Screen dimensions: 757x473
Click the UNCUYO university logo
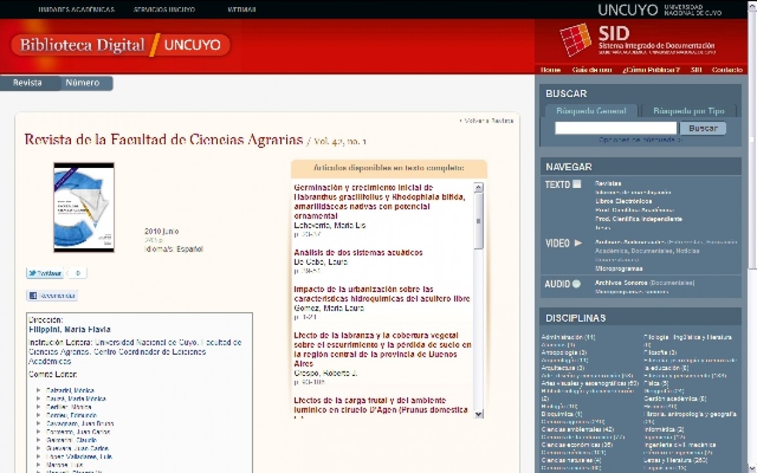pyautogui.click(x=659, y=10)
